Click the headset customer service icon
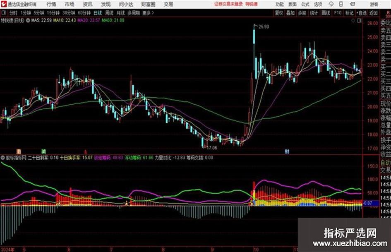This screenshot has height=252, width=391. [331, 4]
